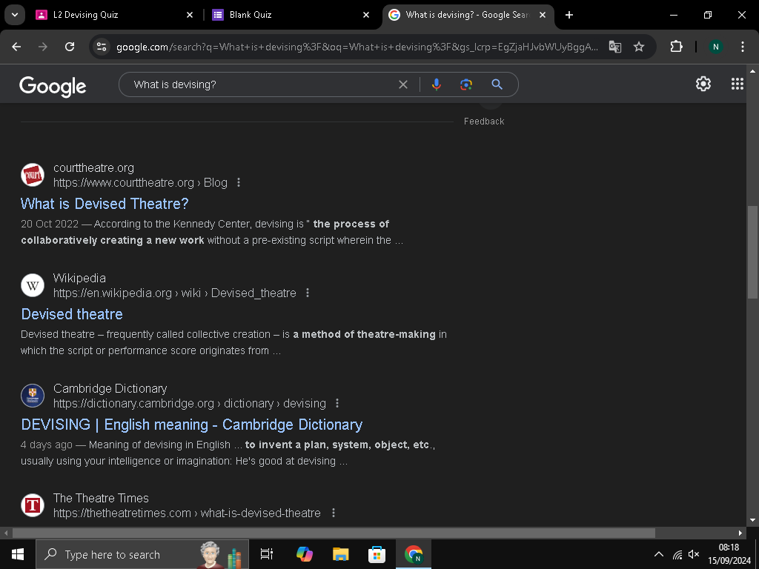The image size is (759, 569).
Task: Click the Cambridge Dictionary favicon
Action: click(x=33, y=396)
